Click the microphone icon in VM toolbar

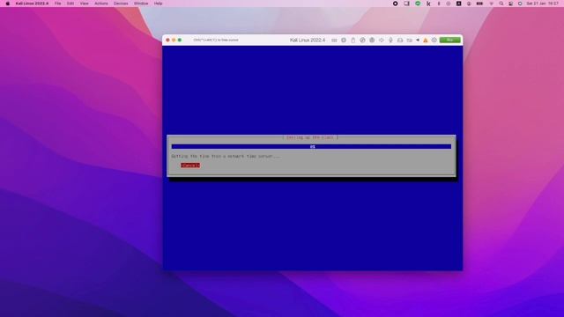pos(390,41)
